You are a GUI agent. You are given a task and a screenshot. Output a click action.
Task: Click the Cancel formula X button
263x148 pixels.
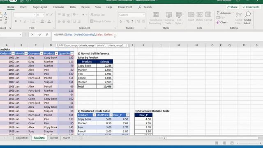click(32, 35)
